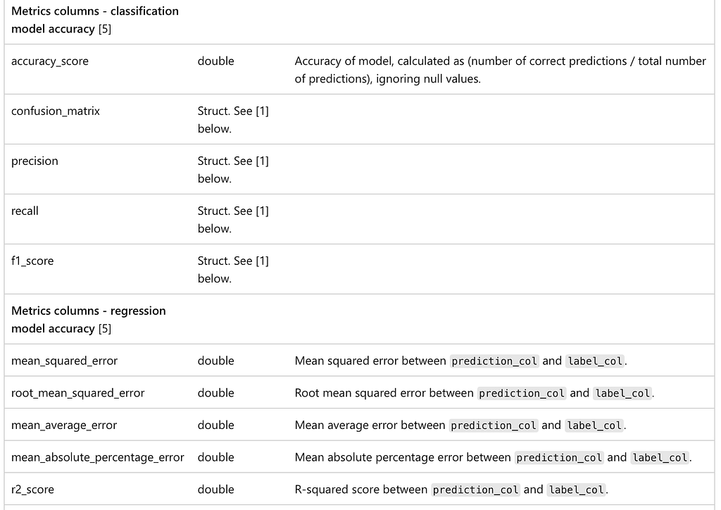This screenshot has width=721, height=510.
Task: Click the regression model accuracy heading
Action: pyautogui.click(x=88, y=320)
